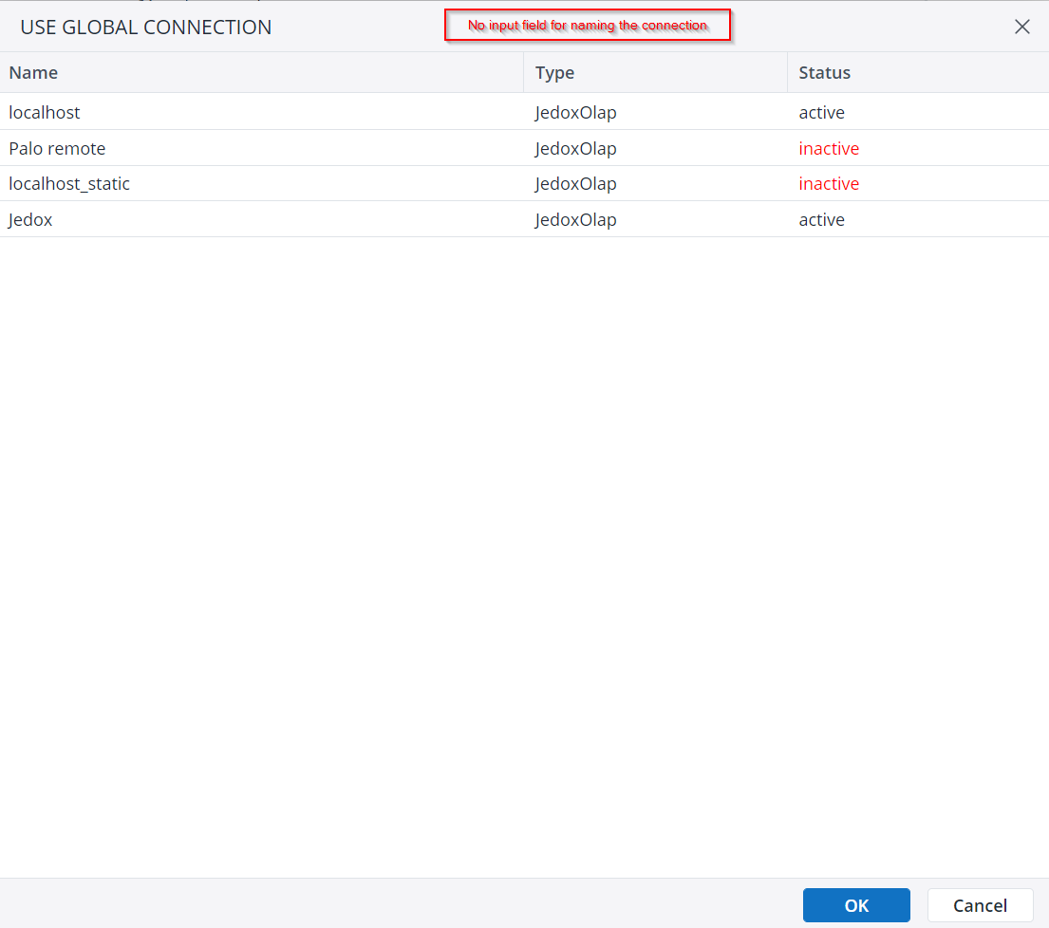Sort by the Type column header
The image size is (1049, 928).
pos(554,72)
